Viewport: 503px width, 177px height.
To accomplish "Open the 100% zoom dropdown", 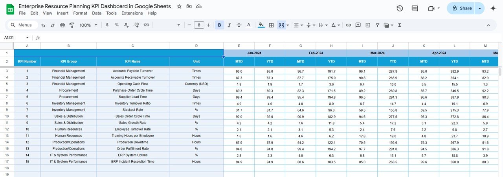I will point(88,25).
